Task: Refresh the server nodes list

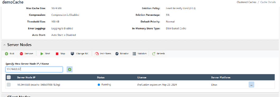Action: tap(158, 54)
